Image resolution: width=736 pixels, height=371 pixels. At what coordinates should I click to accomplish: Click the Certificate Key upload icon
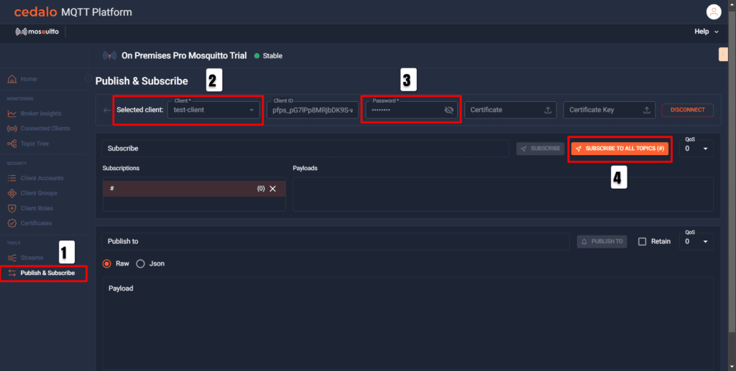click(646, 110)
